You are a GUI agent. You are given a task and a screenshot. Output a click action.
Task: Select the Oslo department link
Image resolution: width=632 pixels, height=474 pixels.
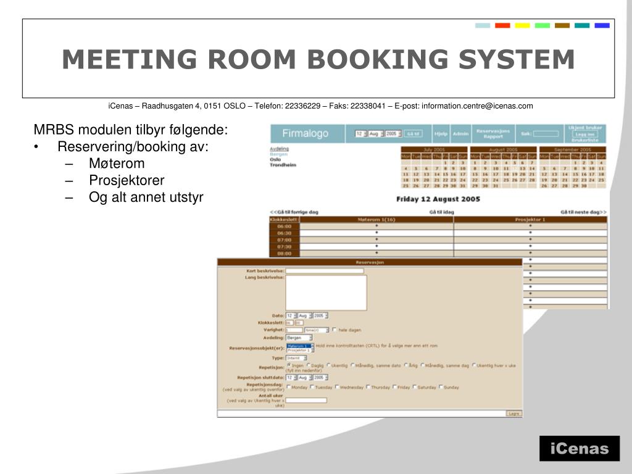pyautogui.click(x=275, y=159)
